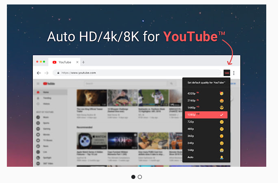Click the YouTube logo in page header
This screenshot has height=183, width=278.
pyautogui.click(x=49, y=84)
